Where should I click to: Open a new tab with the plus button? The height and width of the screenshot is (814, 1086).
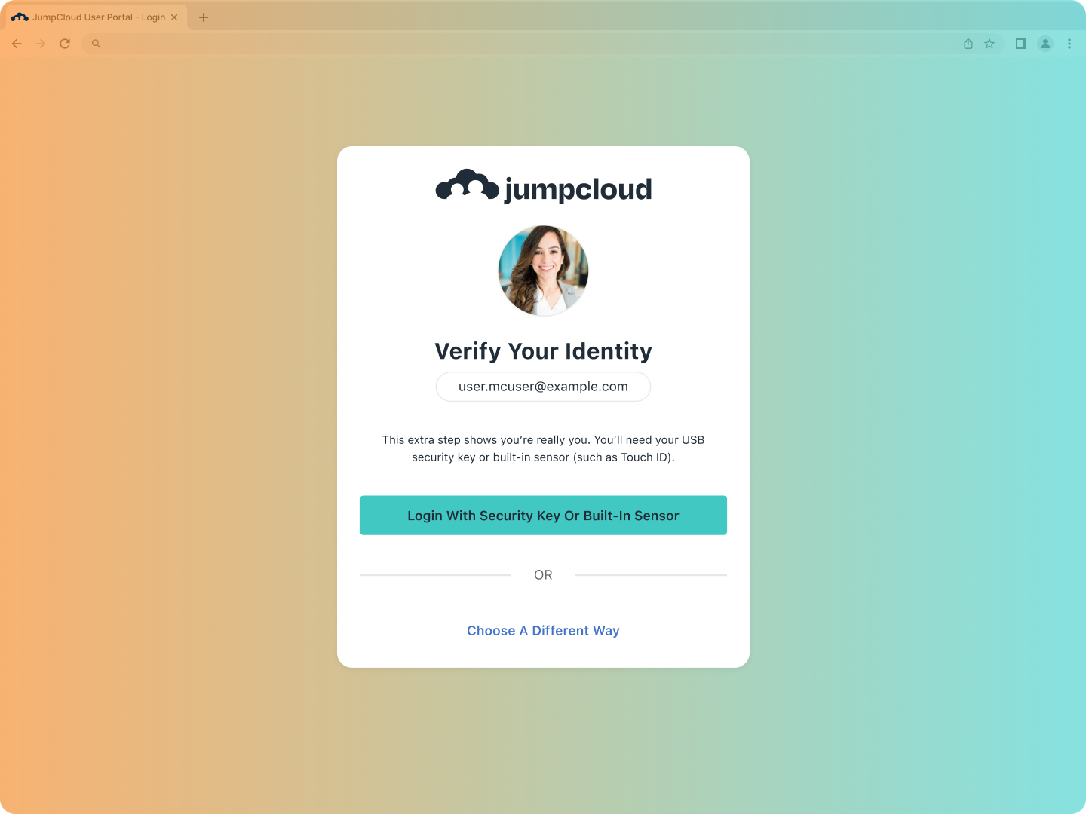204,17
